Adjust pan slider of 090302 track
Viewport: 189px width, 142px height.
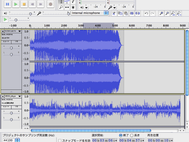click(x=12, y=120)
